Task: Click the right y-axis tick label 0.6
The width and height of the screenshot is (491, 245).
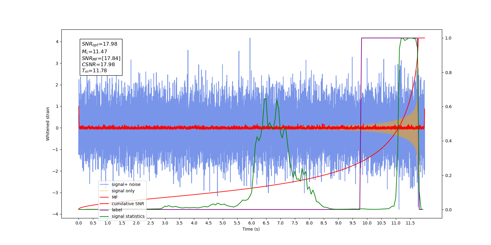Action: click(x=448, y=107)
